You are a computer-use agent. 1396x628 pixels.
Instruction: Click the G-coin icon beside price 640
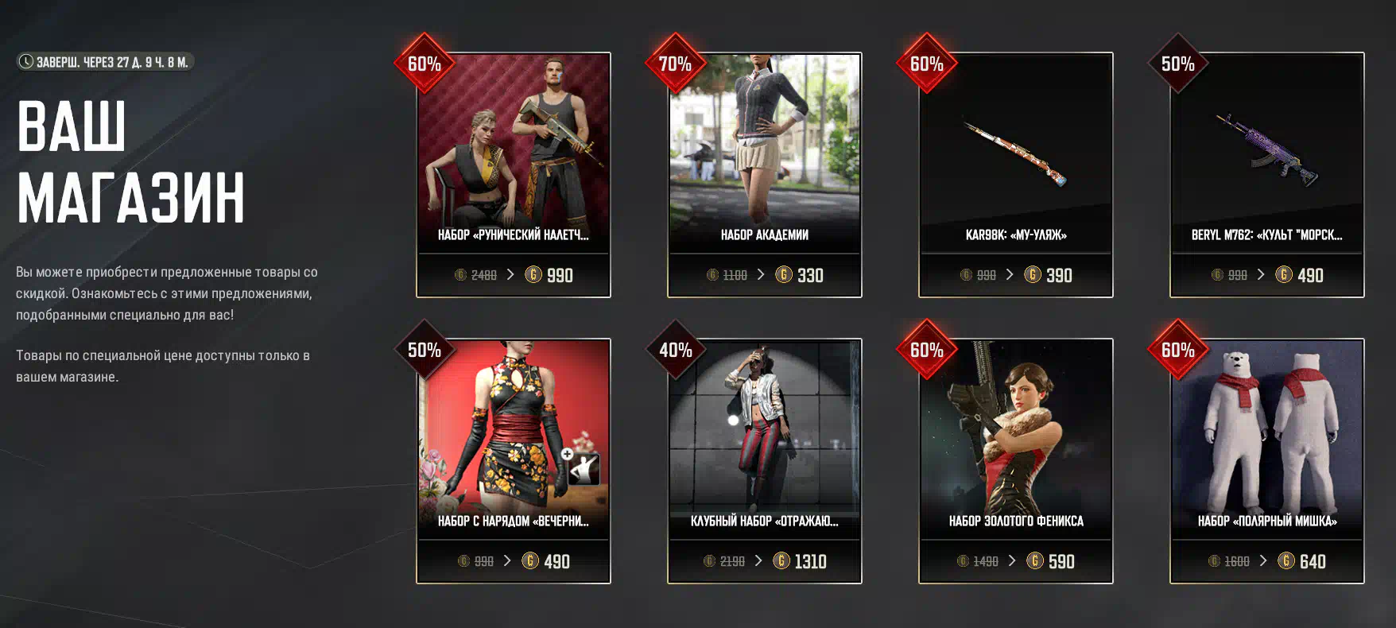click(x=1286, y=561)
